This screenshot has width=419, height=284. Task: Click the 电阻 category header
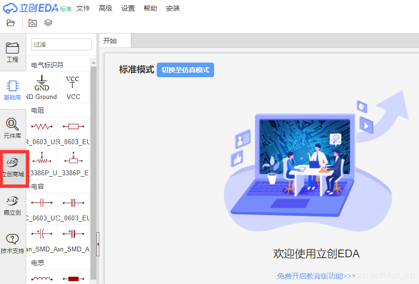[x=37, y=110]
